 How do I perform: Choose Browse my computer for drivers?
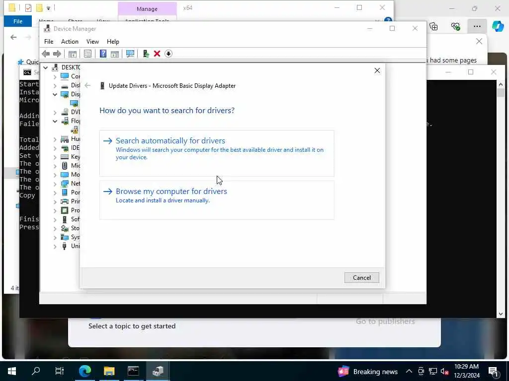(x=217, y=200)
